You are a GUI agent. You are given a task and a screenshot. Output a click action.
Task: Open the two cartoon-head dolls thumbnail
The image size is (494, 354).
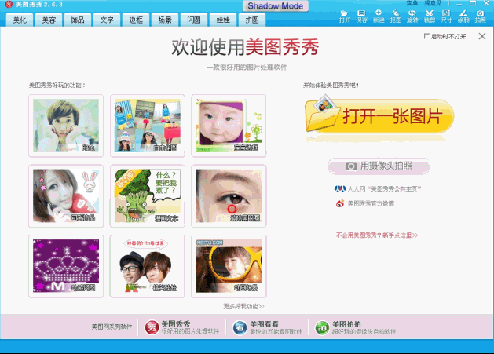pos(148,266)
